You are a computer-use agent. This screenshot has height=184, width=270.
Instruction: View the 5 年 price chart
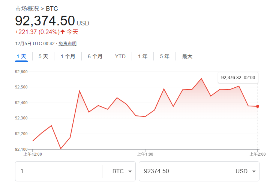(x=164, y=57)
